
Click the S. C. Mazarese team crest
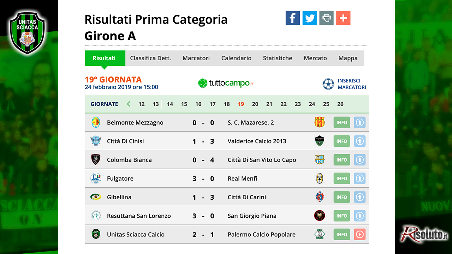click(x=319, y=122)
